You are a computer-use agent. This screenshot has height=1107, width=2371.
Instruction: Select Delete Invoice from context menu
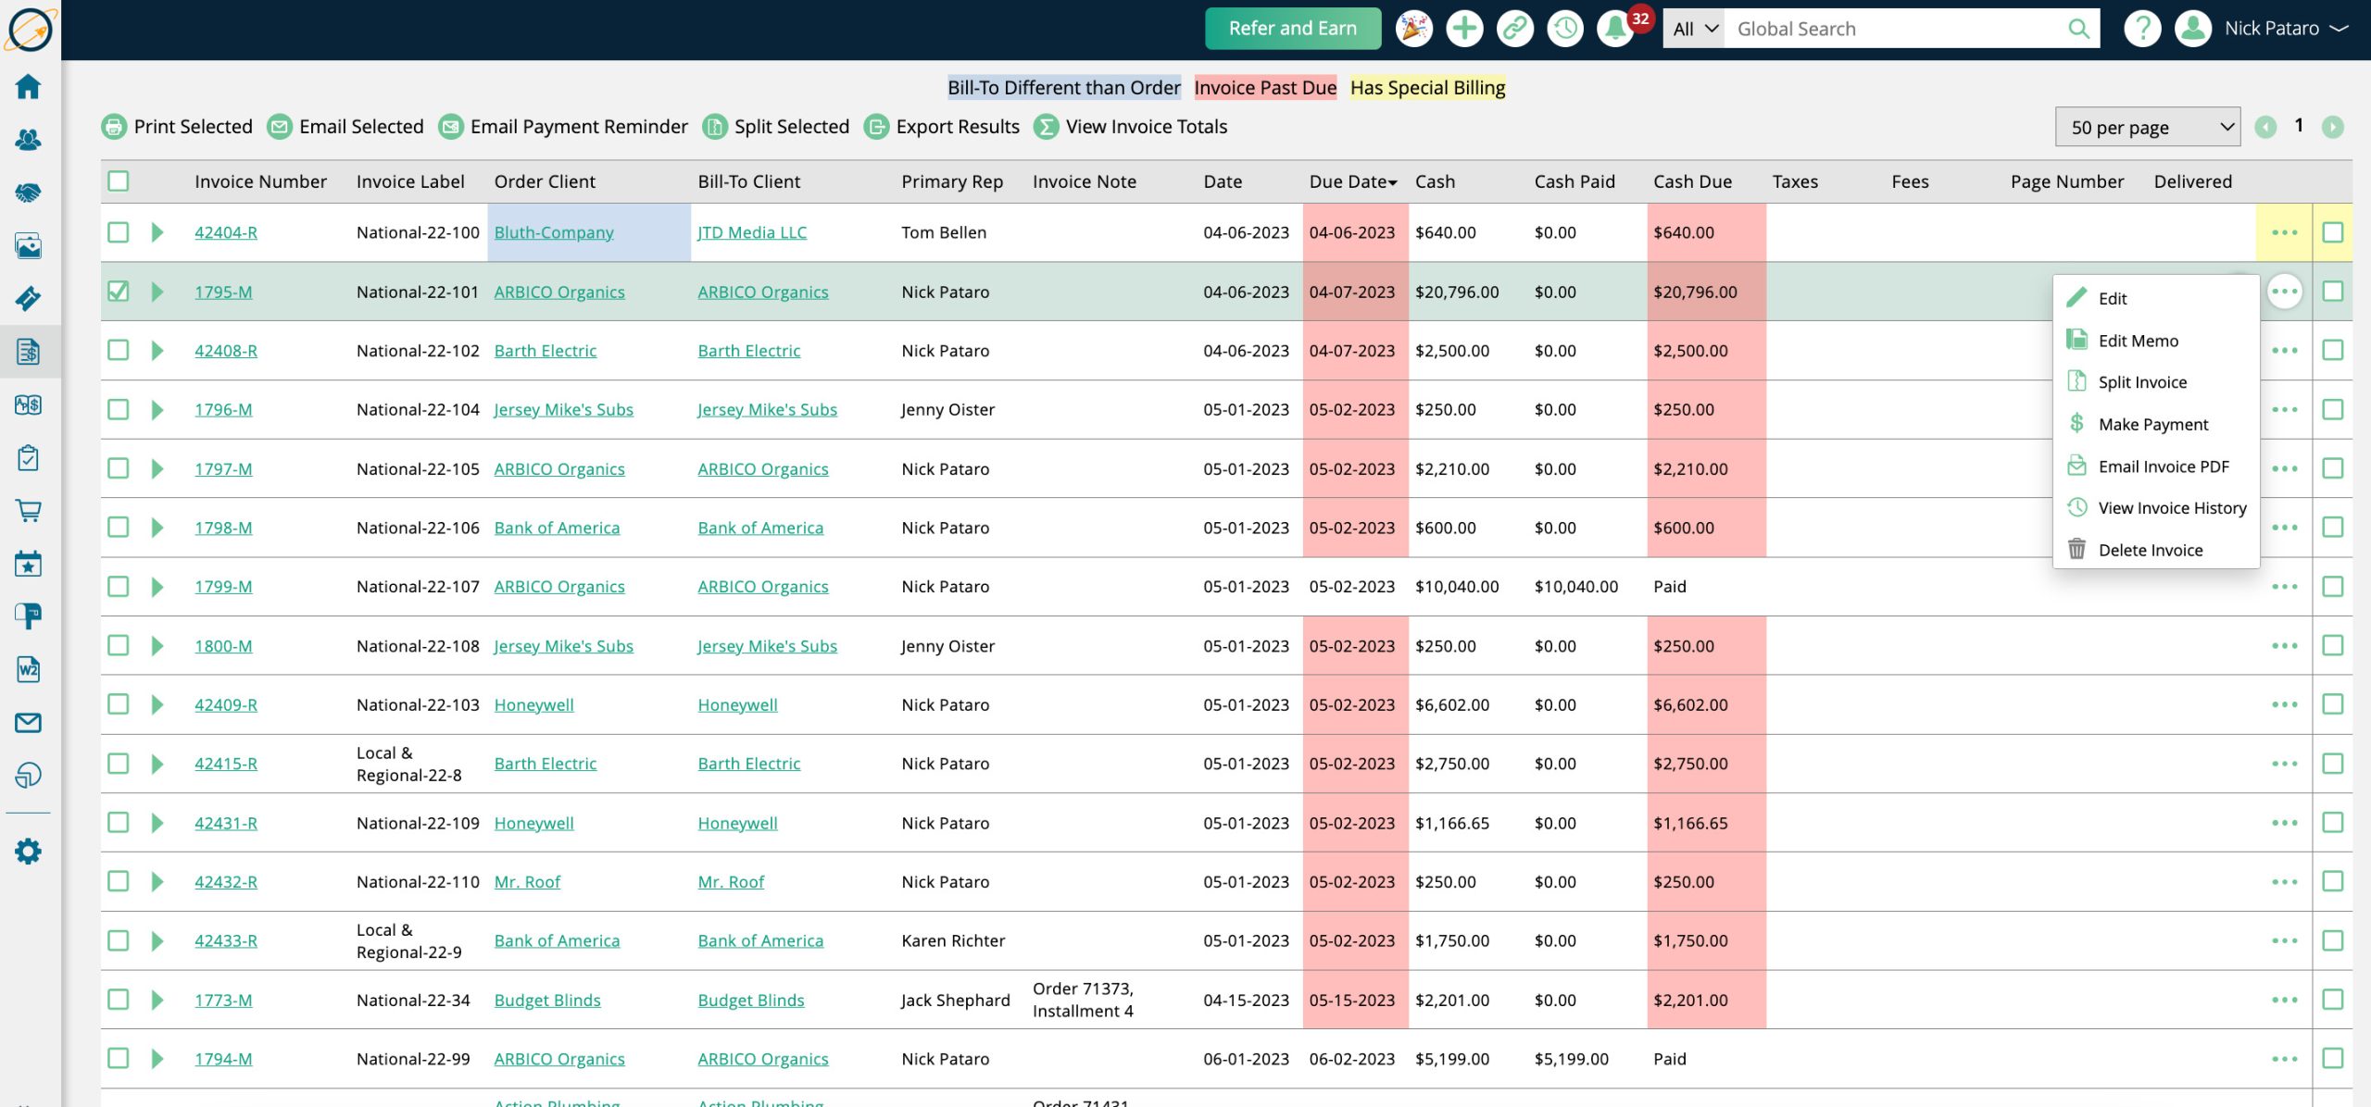pos(2149,548)
